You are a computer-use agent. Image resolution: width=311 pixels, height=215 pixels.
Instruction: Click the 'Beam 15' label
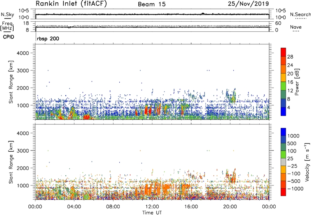(152, 4)
